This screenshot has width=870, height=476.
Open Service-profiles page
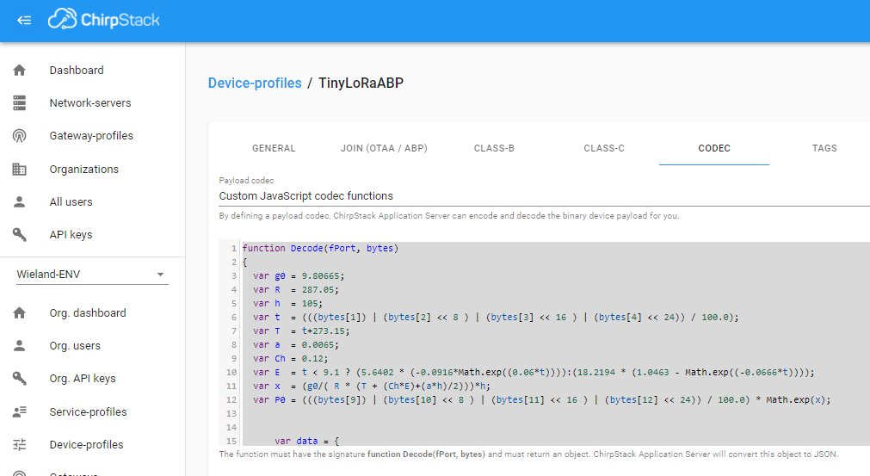pos(89,411)
